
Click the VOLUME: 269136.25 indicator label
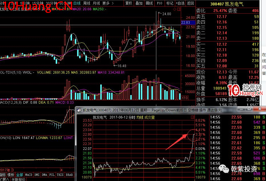(x=53, y=72)
